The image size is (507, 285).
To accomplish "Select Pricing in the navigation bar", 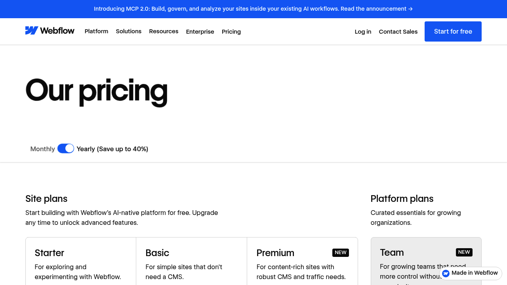I will (x=231, y=32).
